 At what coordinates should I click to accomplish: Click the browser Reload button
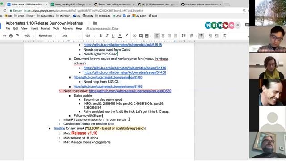(5, 11)
